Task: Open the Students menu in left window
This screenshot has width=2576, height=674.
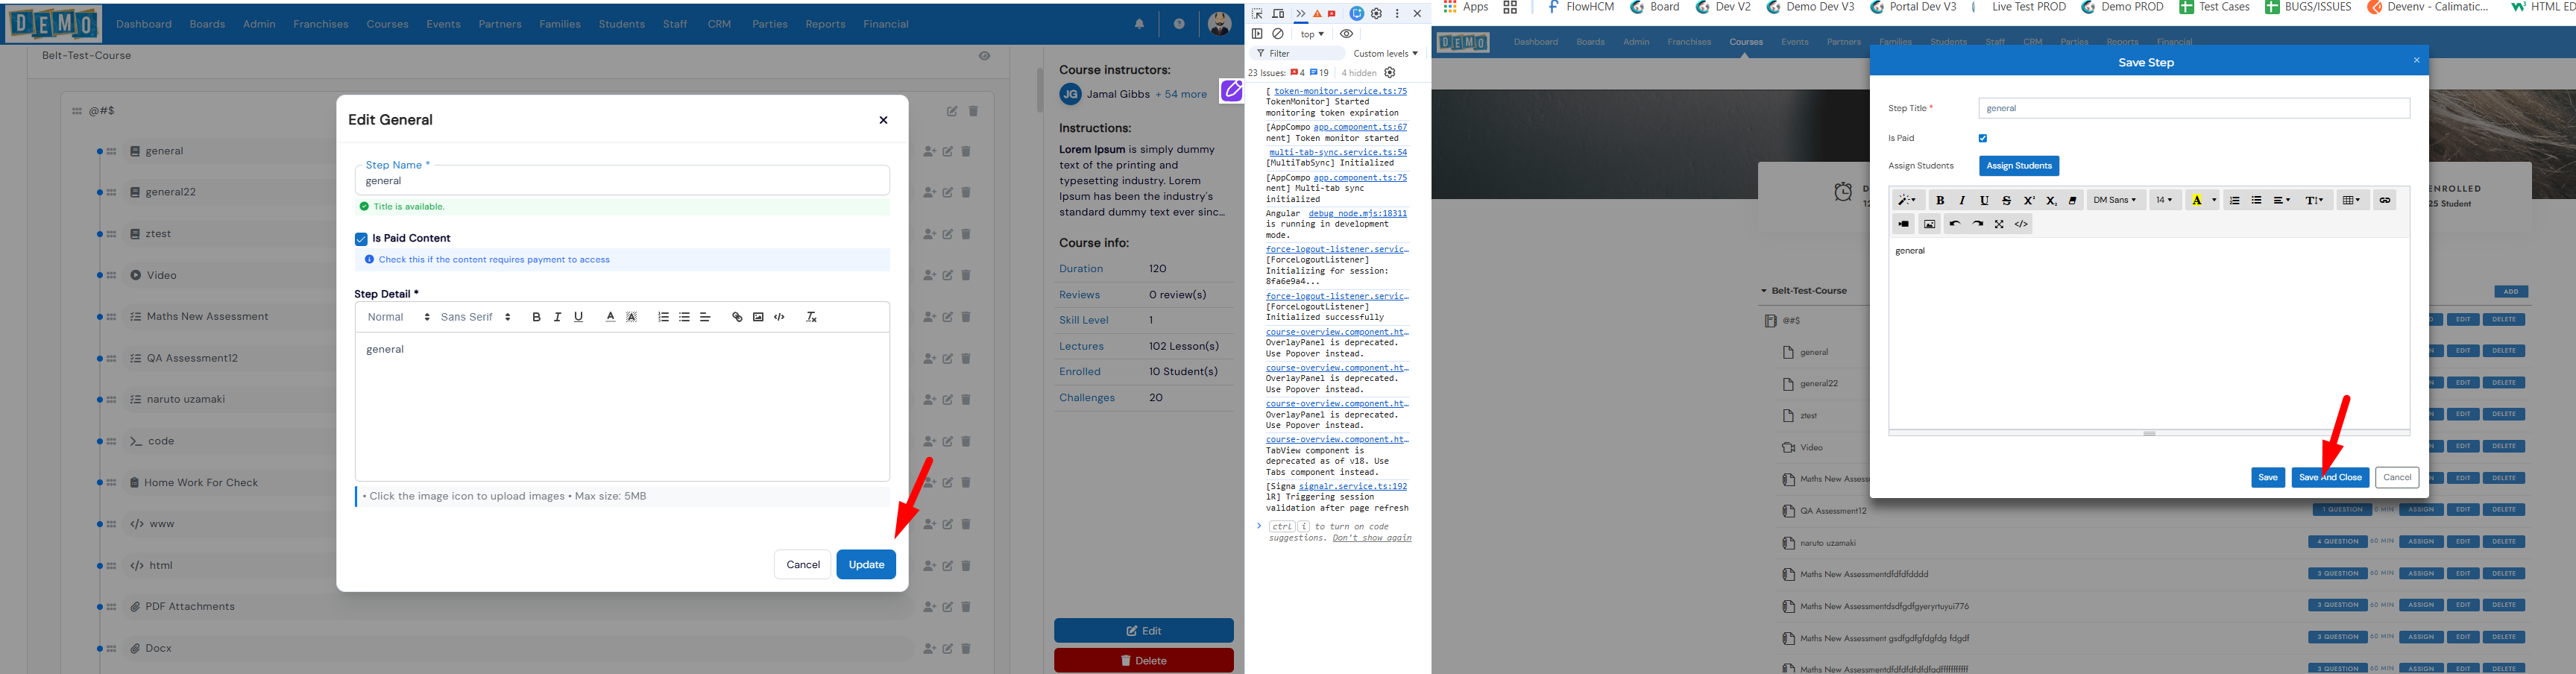Action: coord(622,24)
